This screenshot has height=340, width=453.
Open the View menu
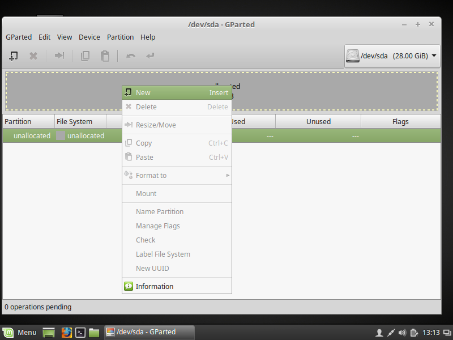coord(65,37)
